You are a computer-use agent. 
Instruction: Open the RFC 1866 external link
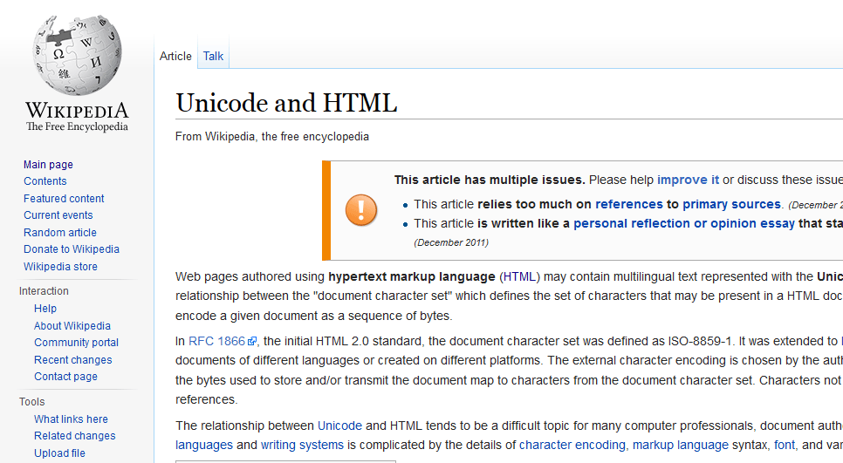pos(216,341)
